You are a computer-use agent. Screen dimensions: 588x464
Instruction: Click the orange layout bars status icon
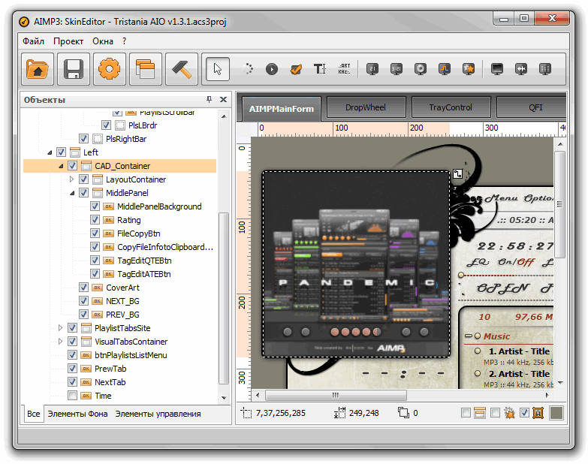(480, 413)
